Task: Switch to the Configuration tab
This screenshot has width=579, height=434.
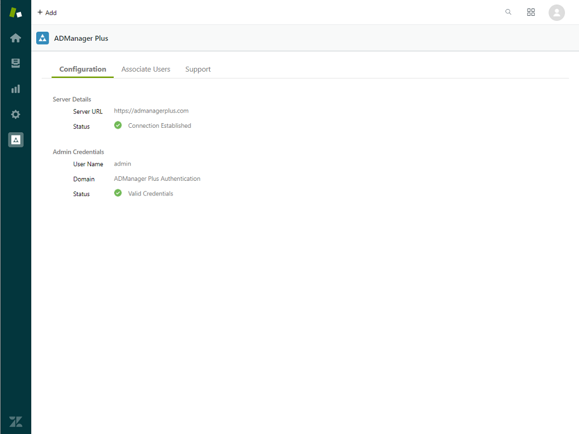Action: point(83,70)
